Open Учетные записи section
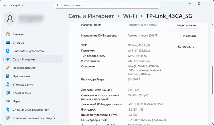Image resolution: width=214 pixels, height=125 pixels. (x=33, y=84)
